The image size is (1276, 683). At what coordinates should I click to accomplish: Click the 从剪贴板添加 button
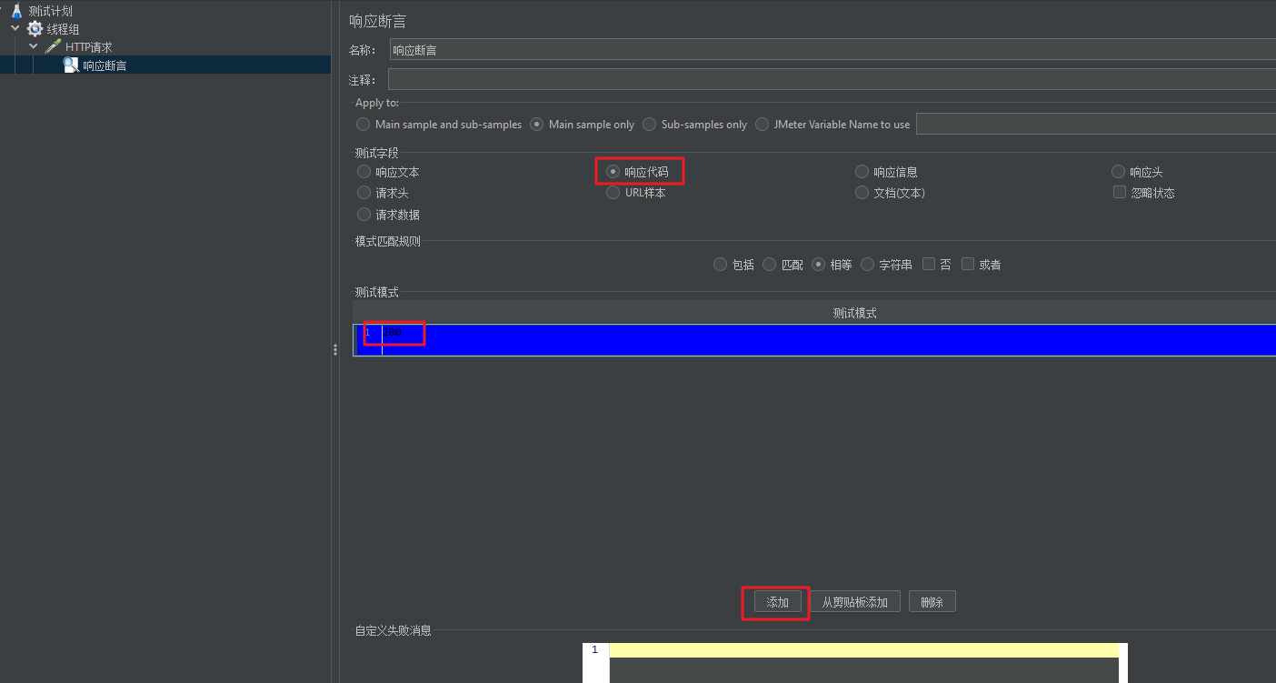(x=855, y=602)
